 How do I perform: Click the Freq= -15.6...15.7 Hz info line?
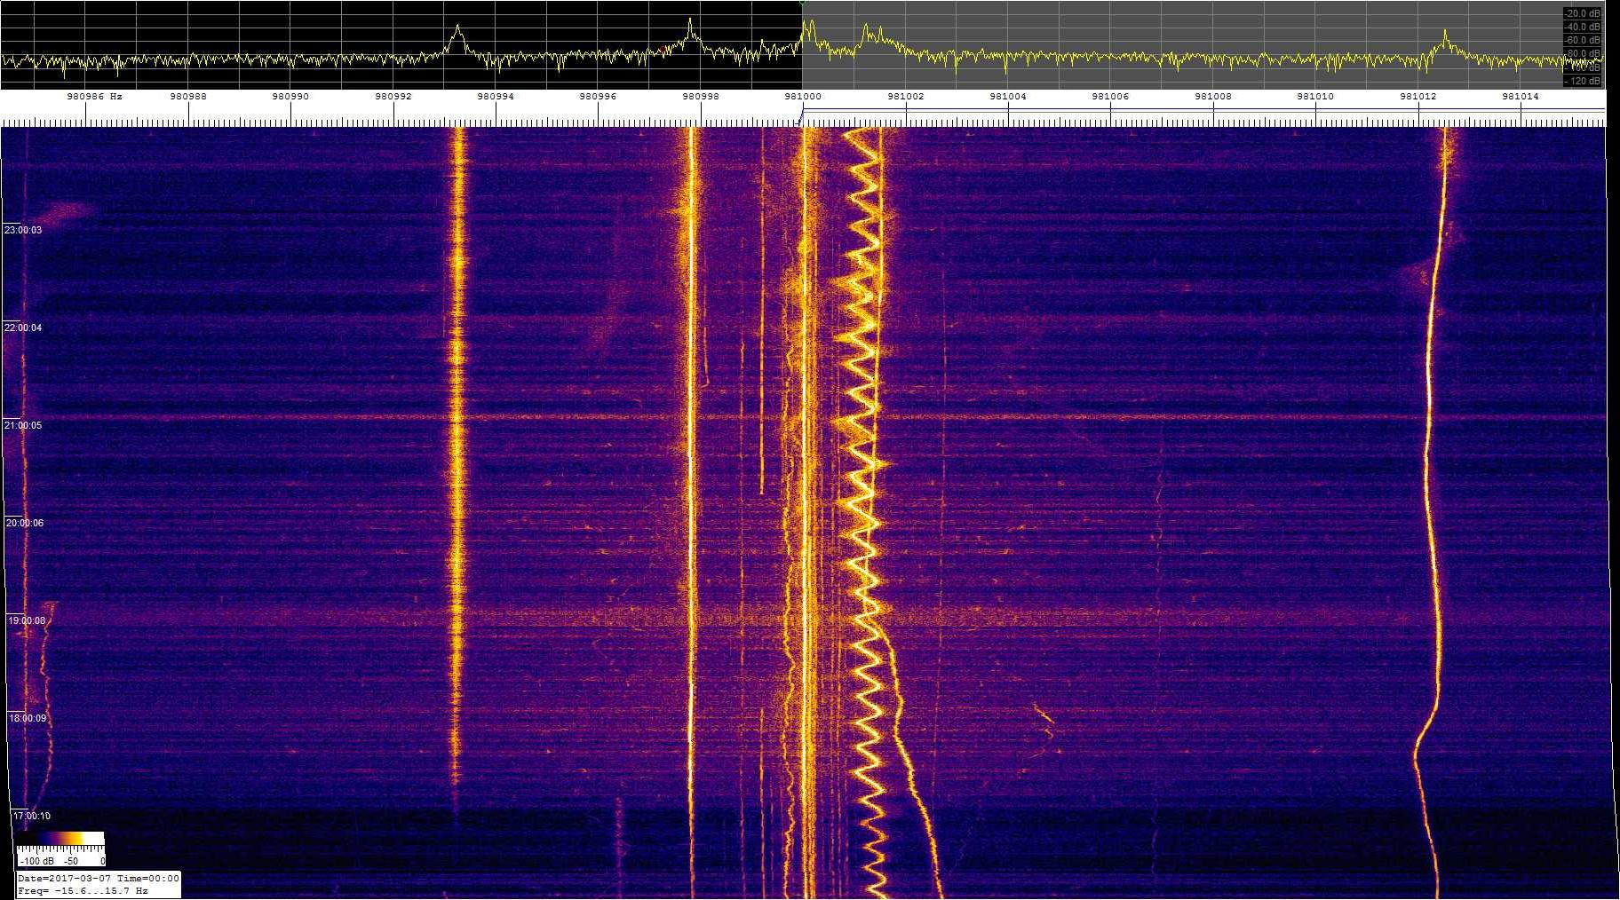[83, 890]
